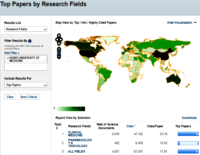Click Clinical Medicine top papers bar 34
The image size is (200, 155).
[188, 134]
